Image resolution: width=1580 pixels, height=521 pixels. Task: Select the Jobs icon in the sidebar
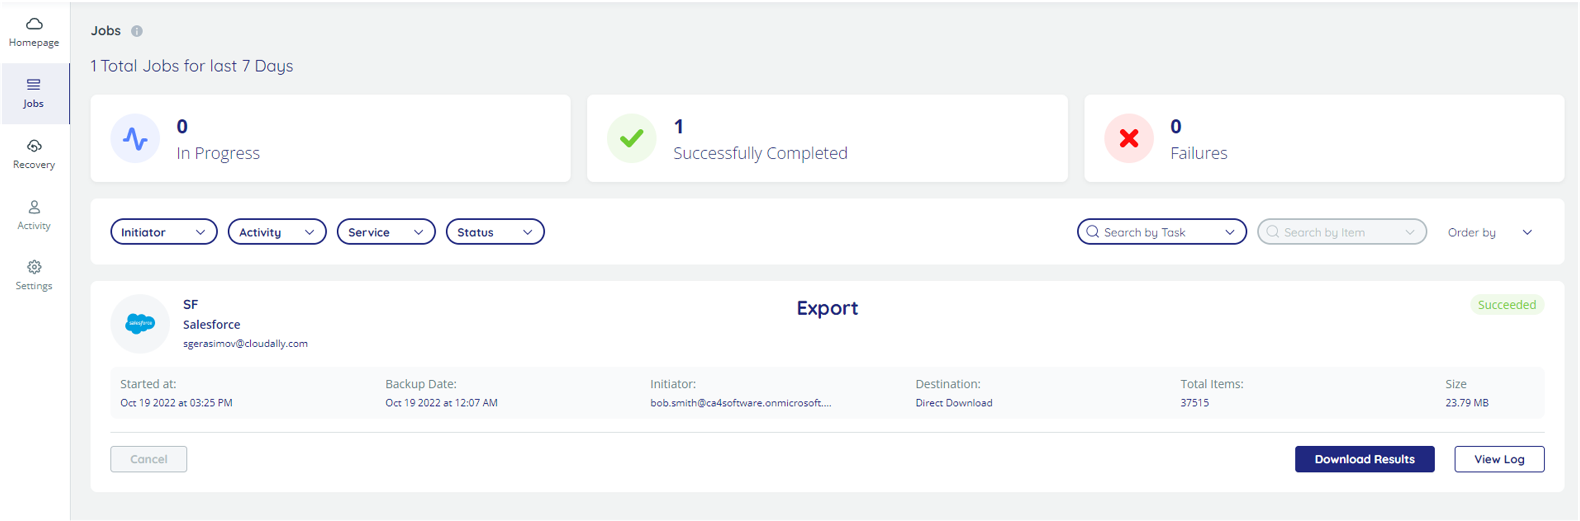(33, 93)
